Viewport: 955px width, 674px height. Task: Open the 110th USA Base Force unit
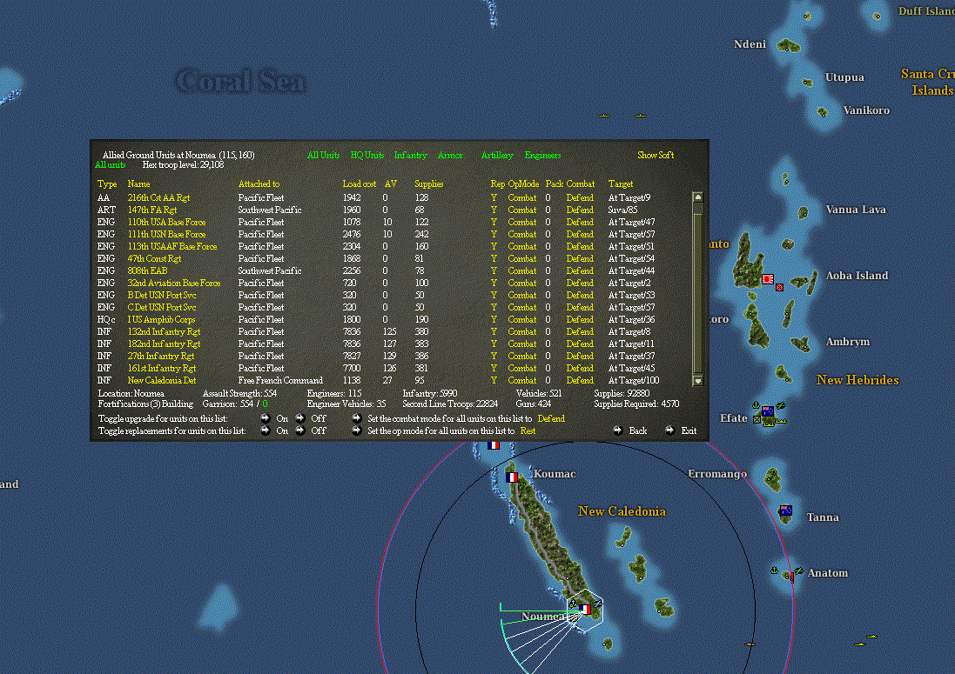tap(166, 222)
